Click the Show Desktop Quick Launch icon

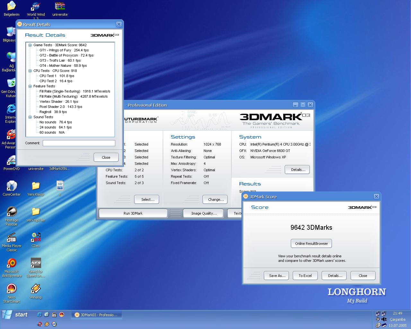[47, 315]
